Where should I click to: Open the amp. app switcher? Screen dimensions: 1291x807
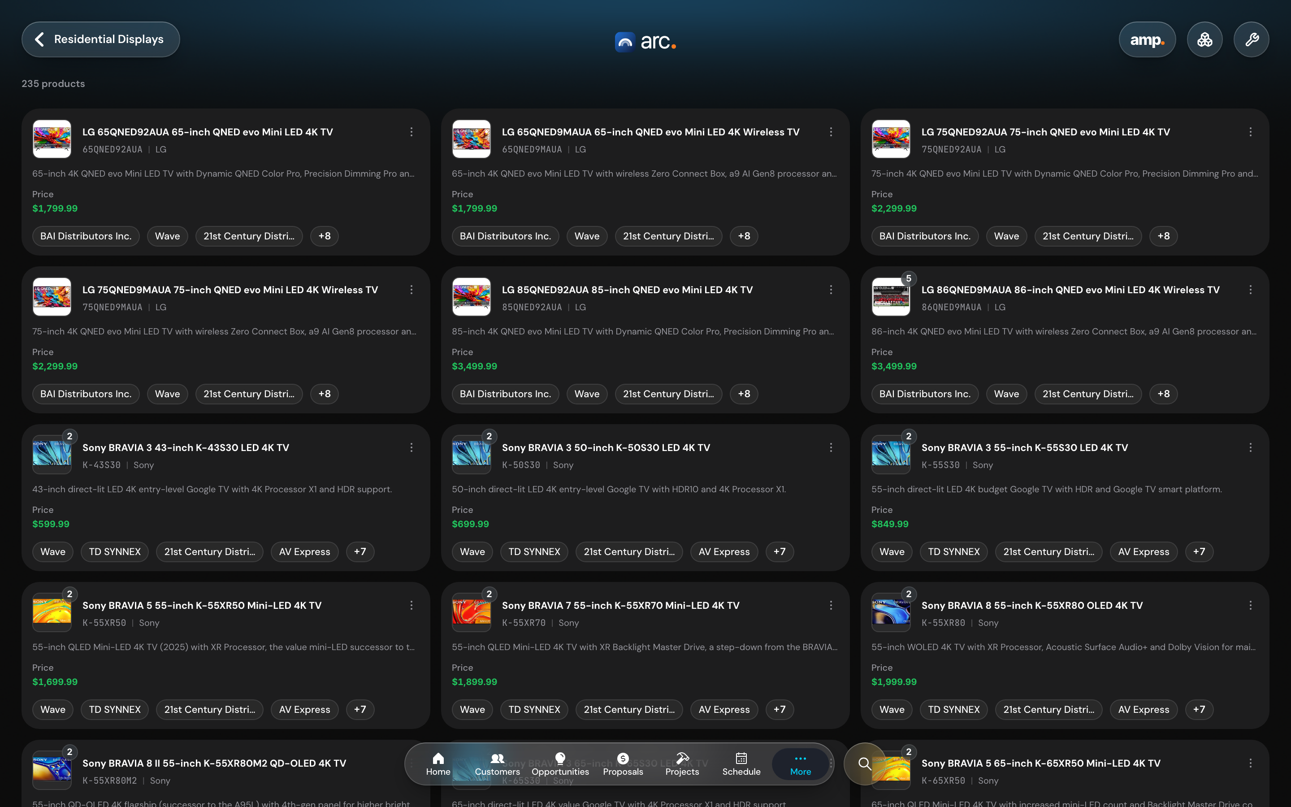(x=1147, y=39)
